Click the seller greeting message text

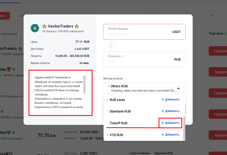coord(59,92)
